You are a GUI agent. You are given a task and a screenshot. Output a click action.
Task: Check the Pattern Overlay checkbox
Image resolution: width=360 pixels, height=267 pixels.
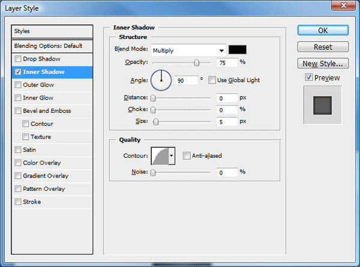(x=18, y=189)
